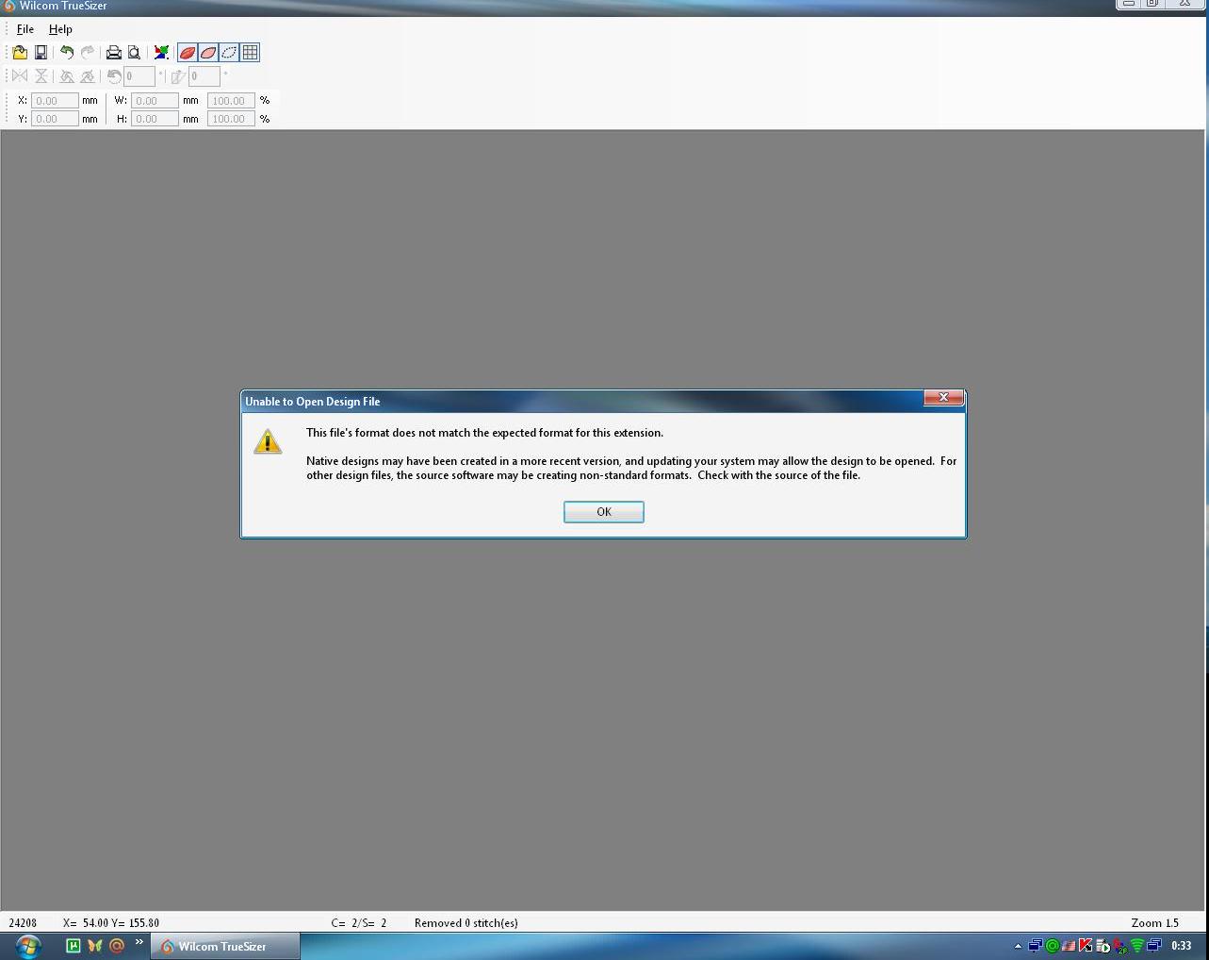
Task: Click the width percentage field
Action: coord(231,100)
